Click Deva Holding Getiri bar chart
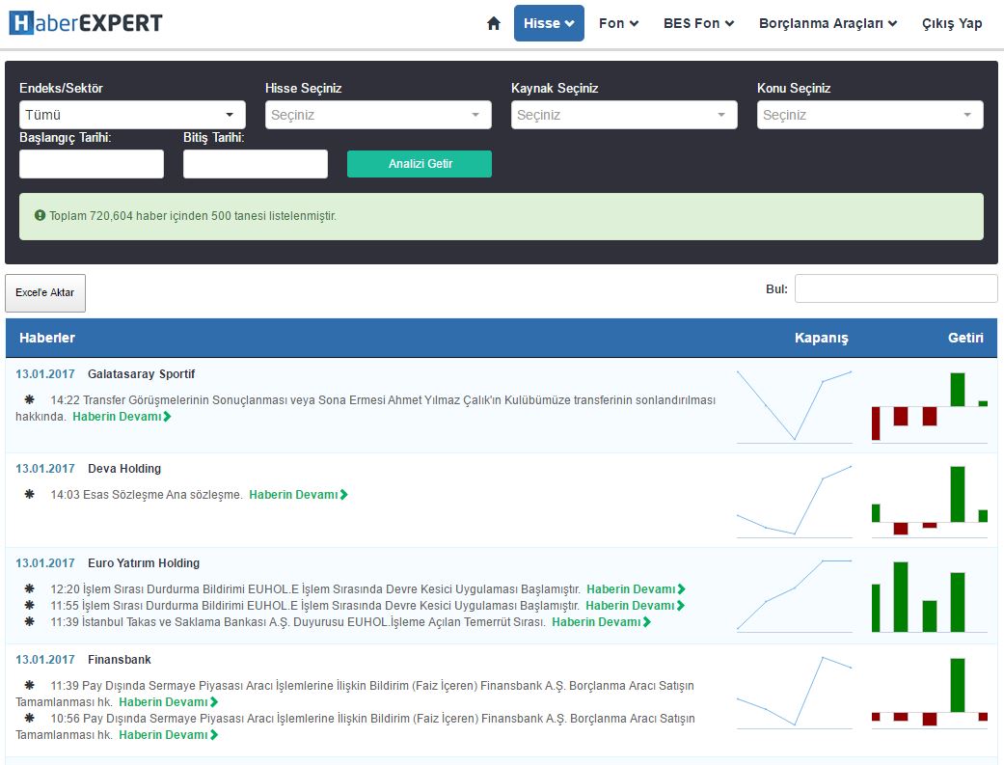Image resolution: width=1004 pixels, height=765 pixels. (x=929, y=501)
